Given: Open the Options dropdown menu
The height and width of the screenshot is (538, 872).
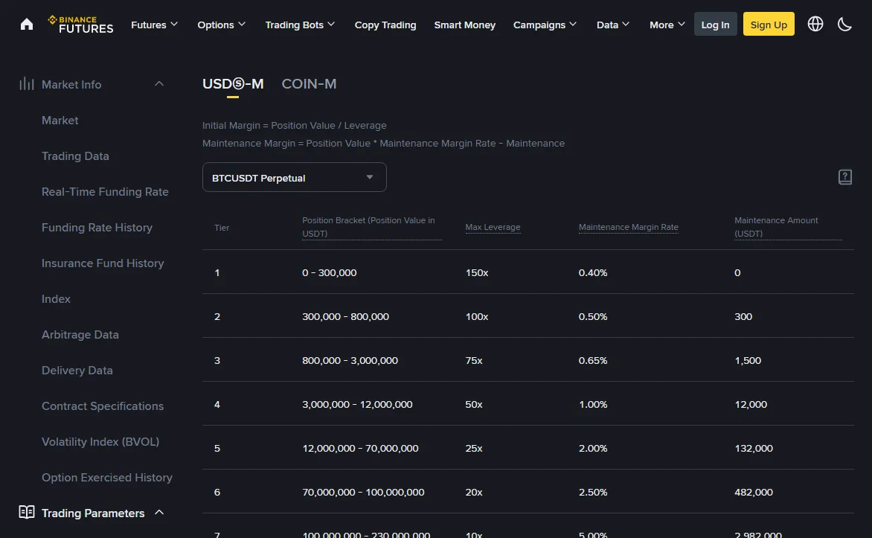Looking at the screenshot, I should click(x=221, y=25).
